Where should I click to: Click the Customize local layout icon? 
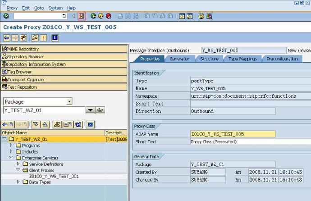pyautogui.click(x=209, y=16)
